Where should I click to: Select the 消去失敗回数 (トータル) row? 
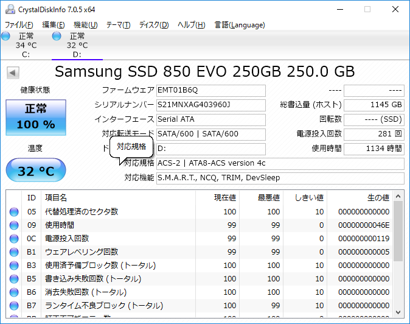tap(199, 292)
